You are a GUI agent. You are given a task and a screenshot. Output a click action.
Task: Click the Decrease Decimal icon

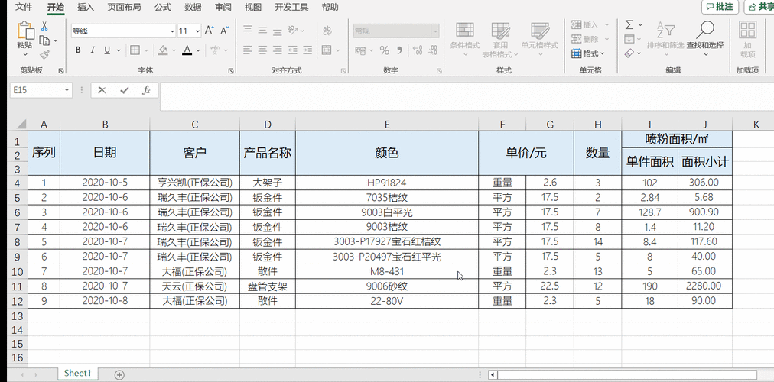click(433, 50)
